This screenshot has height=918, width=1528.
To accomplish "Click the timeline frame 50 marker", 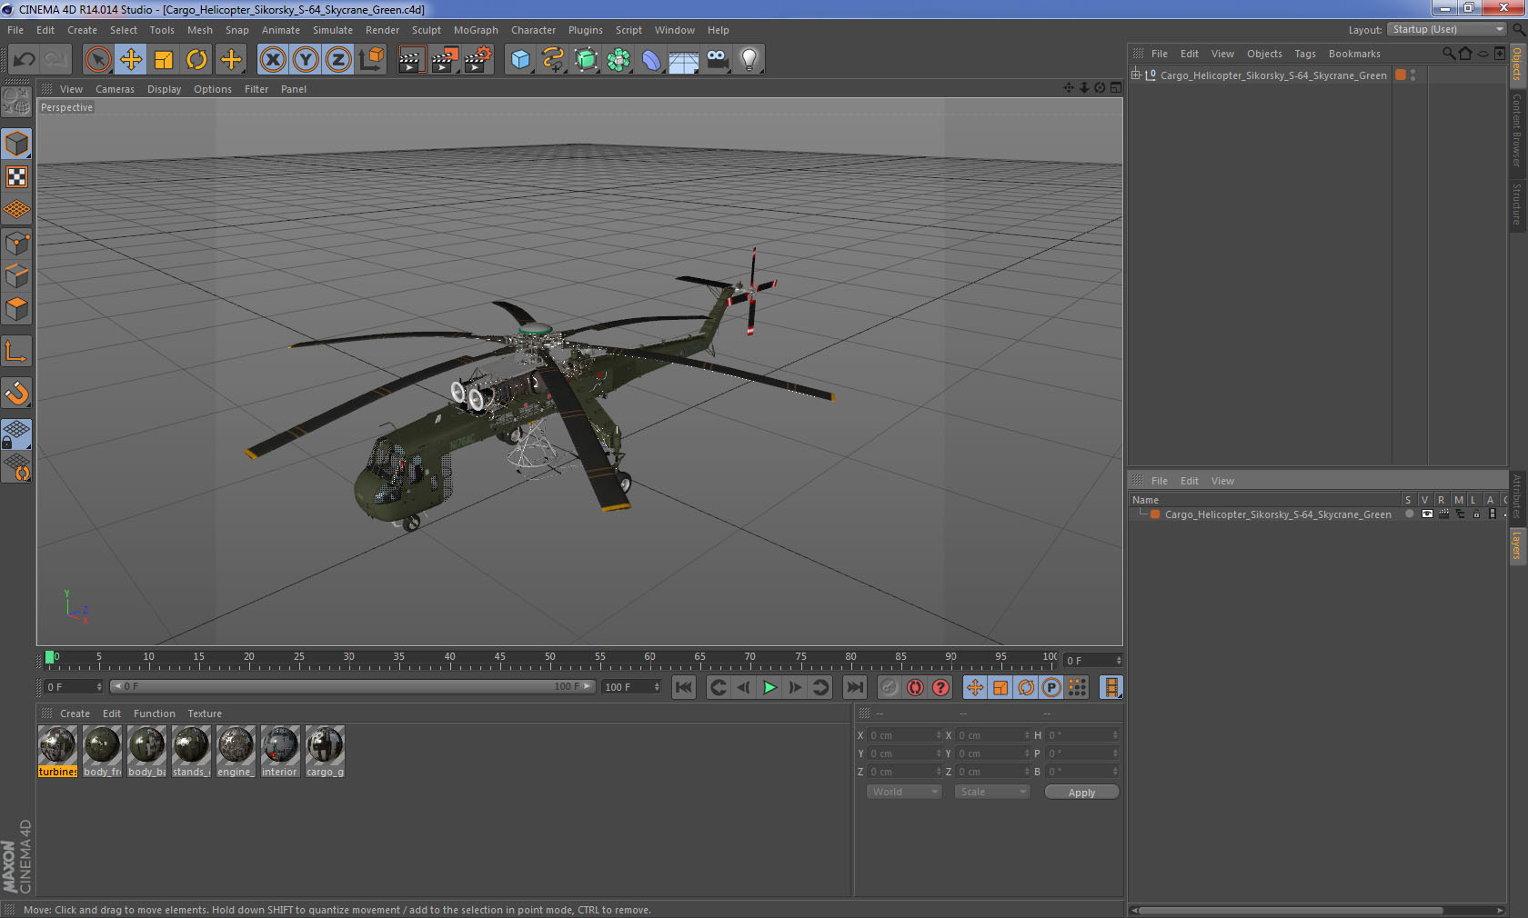I will pos(550,659).
